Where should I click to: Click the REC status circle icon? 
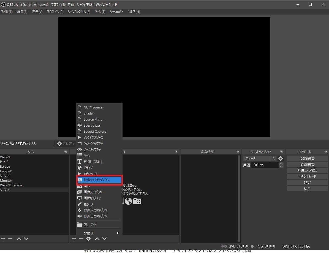coord(252,246)
